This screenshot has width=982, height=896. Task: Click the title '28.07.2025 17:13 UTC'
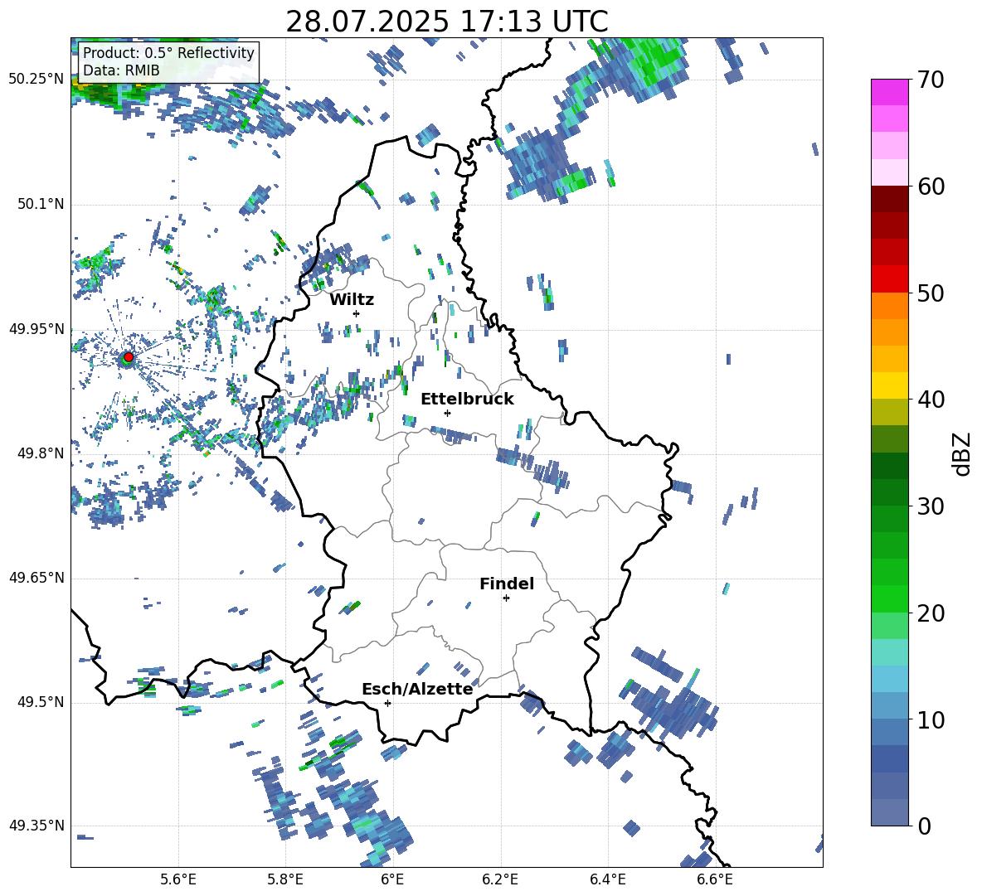coord(446,22)
